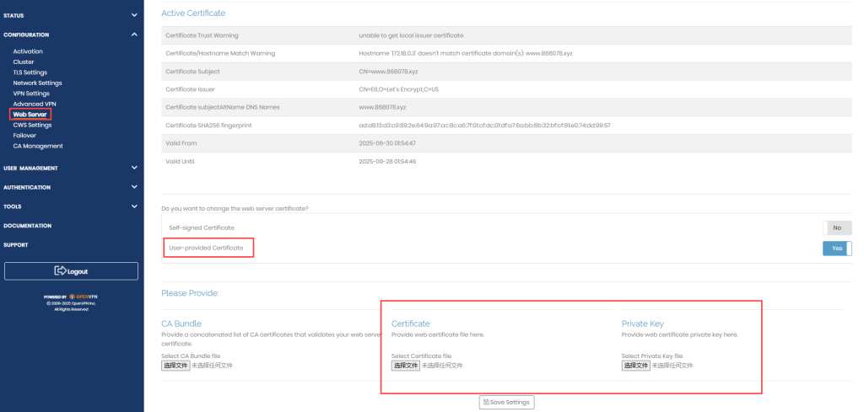Click the Logout button
The height and width of the screenshot is (412, 864).
pyautogui.click(x=72, y=271)
